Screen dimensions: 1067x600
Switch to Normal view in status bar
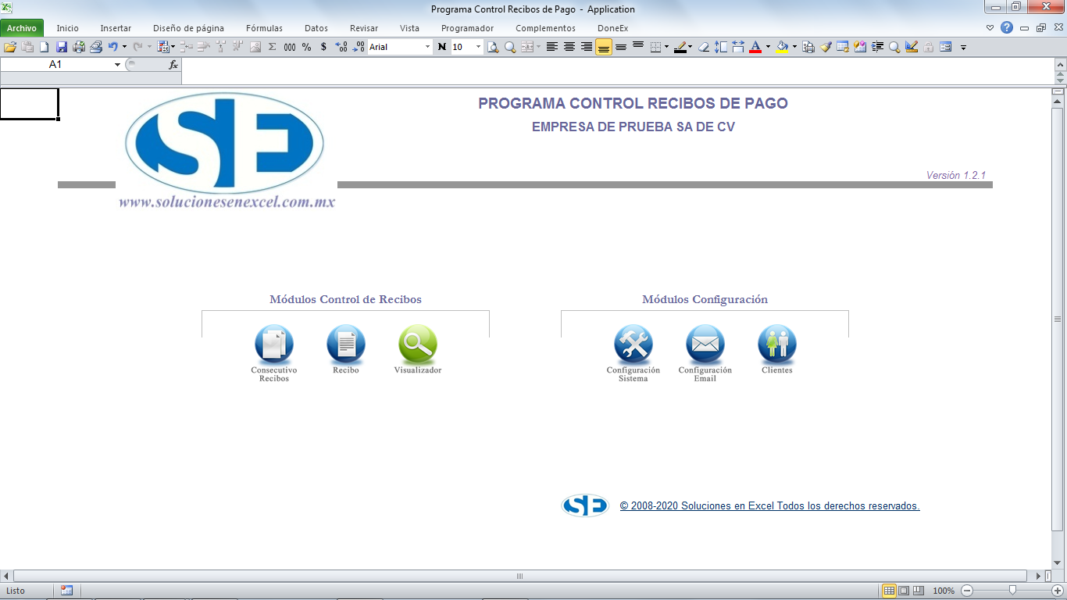(889, 591)
